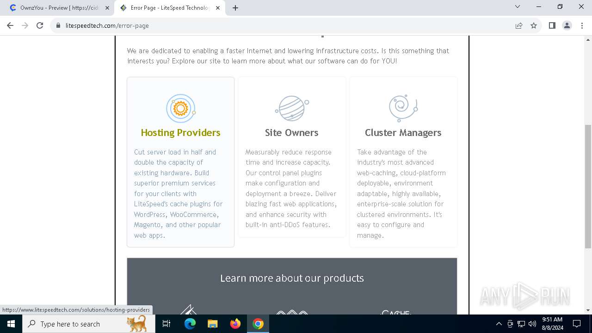The width and height of the screenshot is (592, 333).
Task: Select the Error Page - LiteSpeed tab
Action: [170, 8]
